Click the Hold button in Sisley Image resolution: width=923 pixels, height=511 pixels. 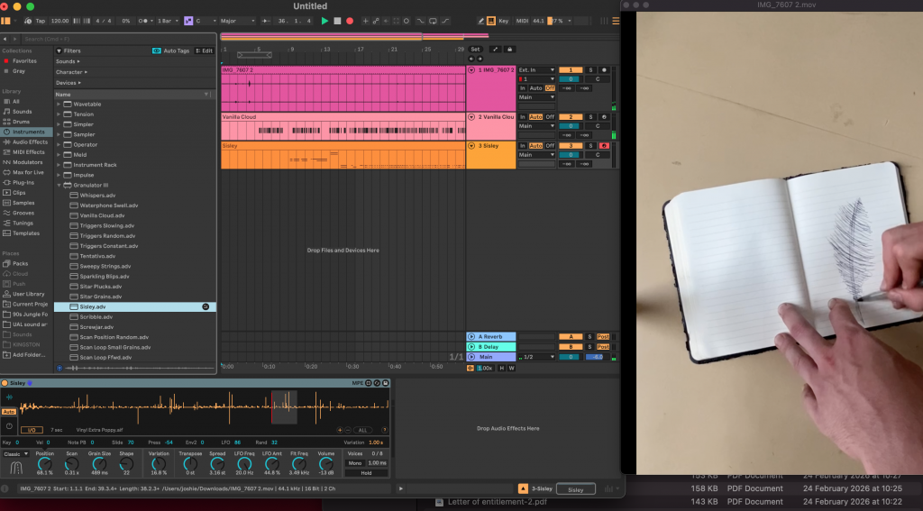366,473
